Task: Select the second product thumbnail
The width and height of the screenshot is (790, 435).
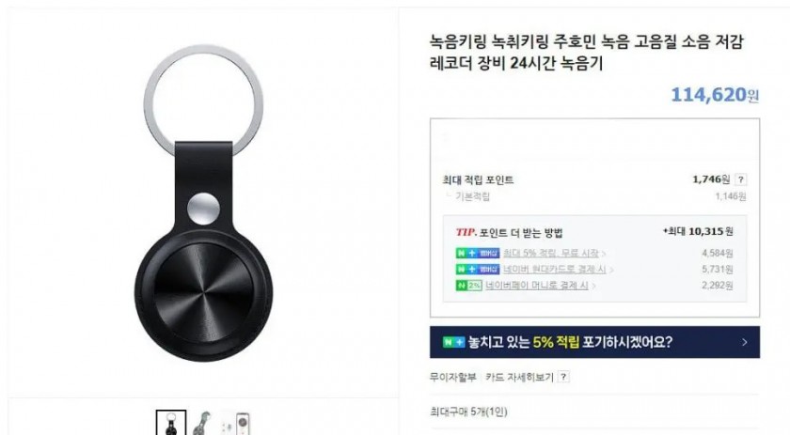Action: click(x=202, y=424)
